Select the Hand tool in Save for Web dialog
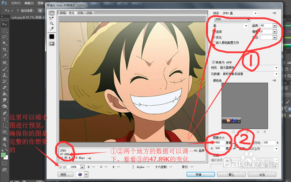 coord(52,13)
